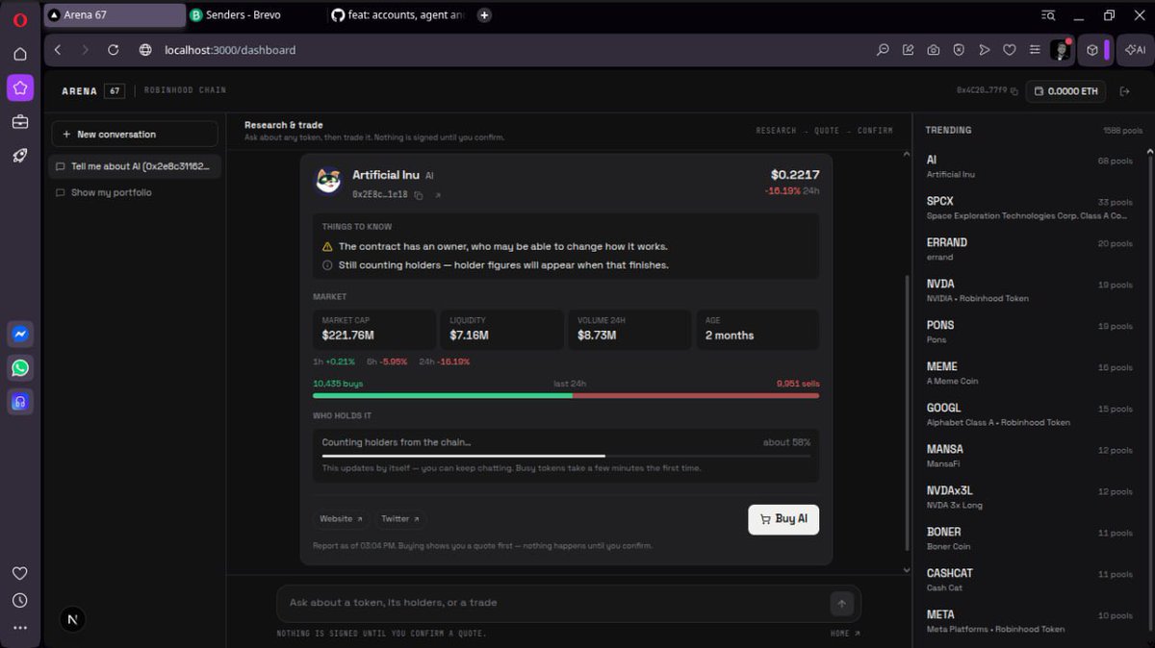Open the sidebar three-dots settings
Viewport: 1155px width, 648px height.
20,628
